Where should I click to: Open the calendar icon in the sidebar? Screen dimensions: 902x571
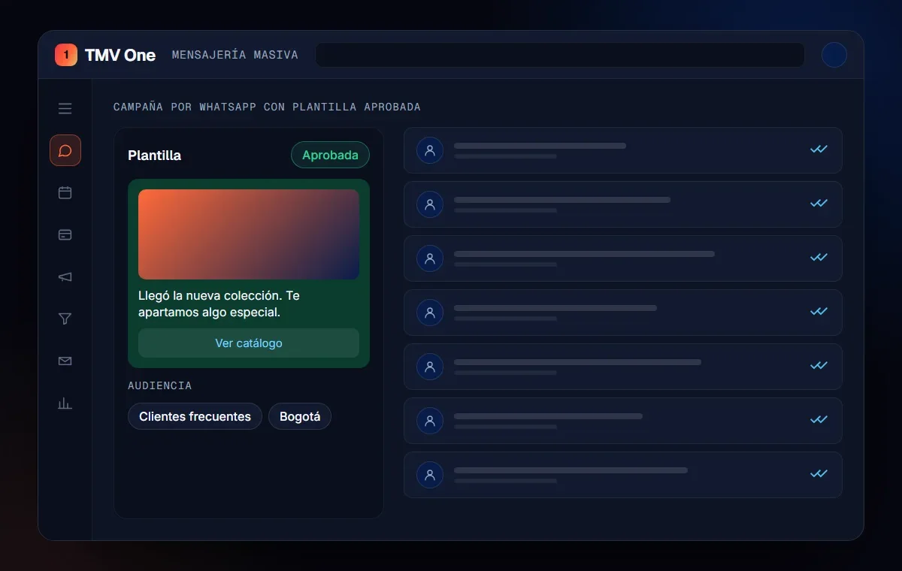click(65, 193)
